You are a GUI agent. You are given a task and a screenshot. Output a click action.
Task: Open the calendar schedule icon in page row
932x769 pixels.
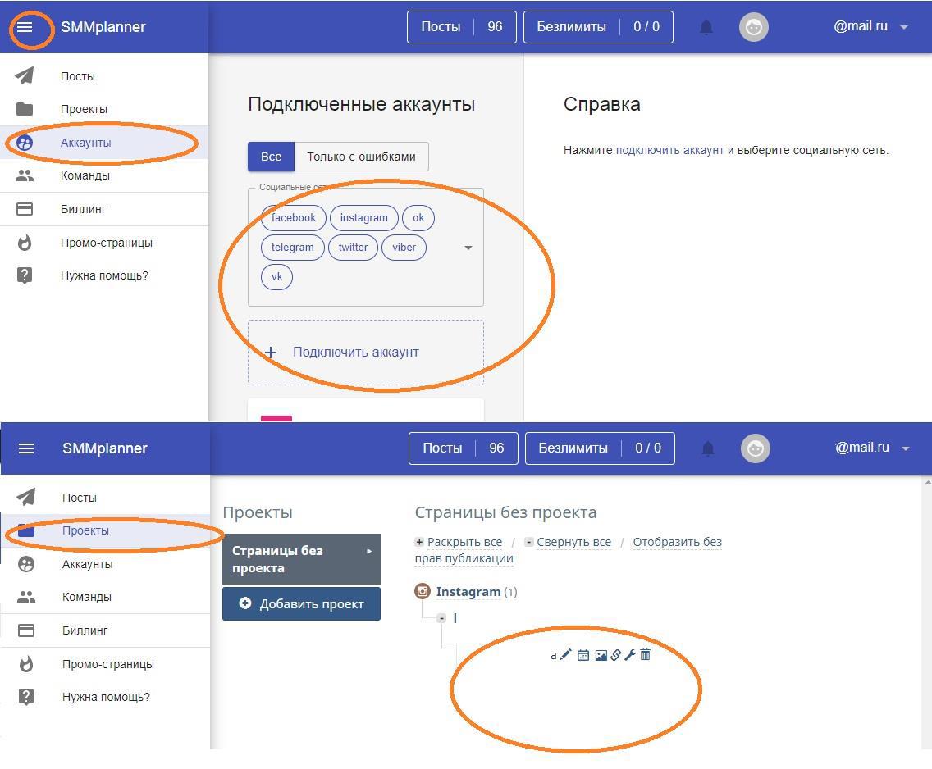[582, 655]
